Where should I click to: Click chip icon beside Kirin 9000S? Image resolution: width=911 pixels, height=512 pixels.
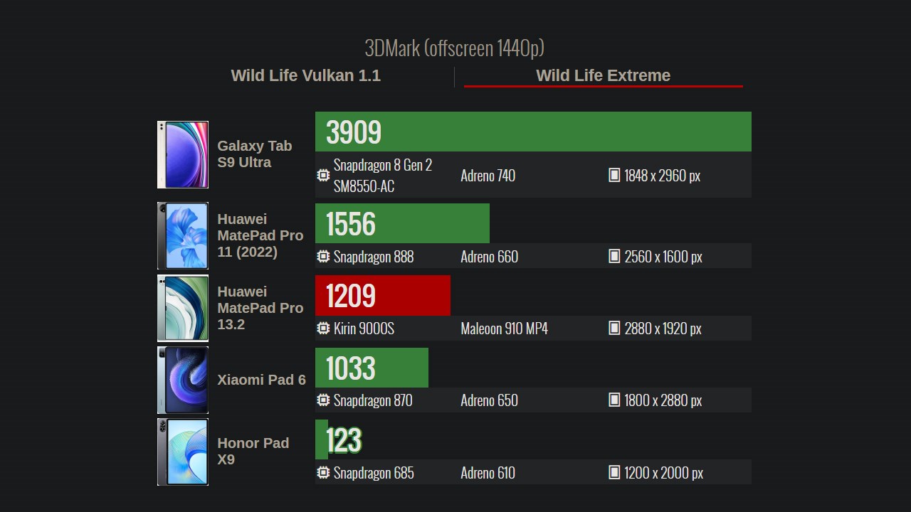(323, 329)
